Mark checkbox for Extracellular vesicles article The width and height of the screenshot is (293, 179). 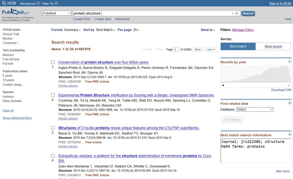click(53, 156)
